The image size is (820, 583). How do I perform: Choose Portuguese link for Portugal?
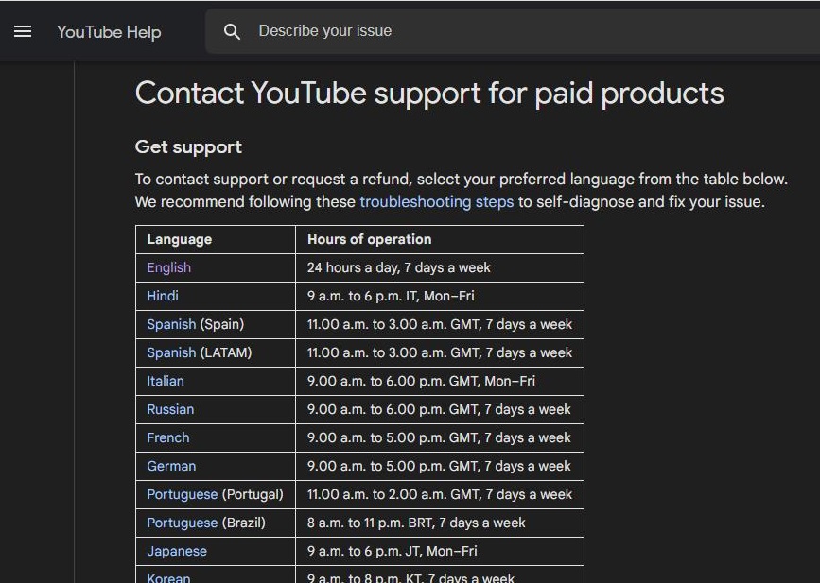coord(182,494)
